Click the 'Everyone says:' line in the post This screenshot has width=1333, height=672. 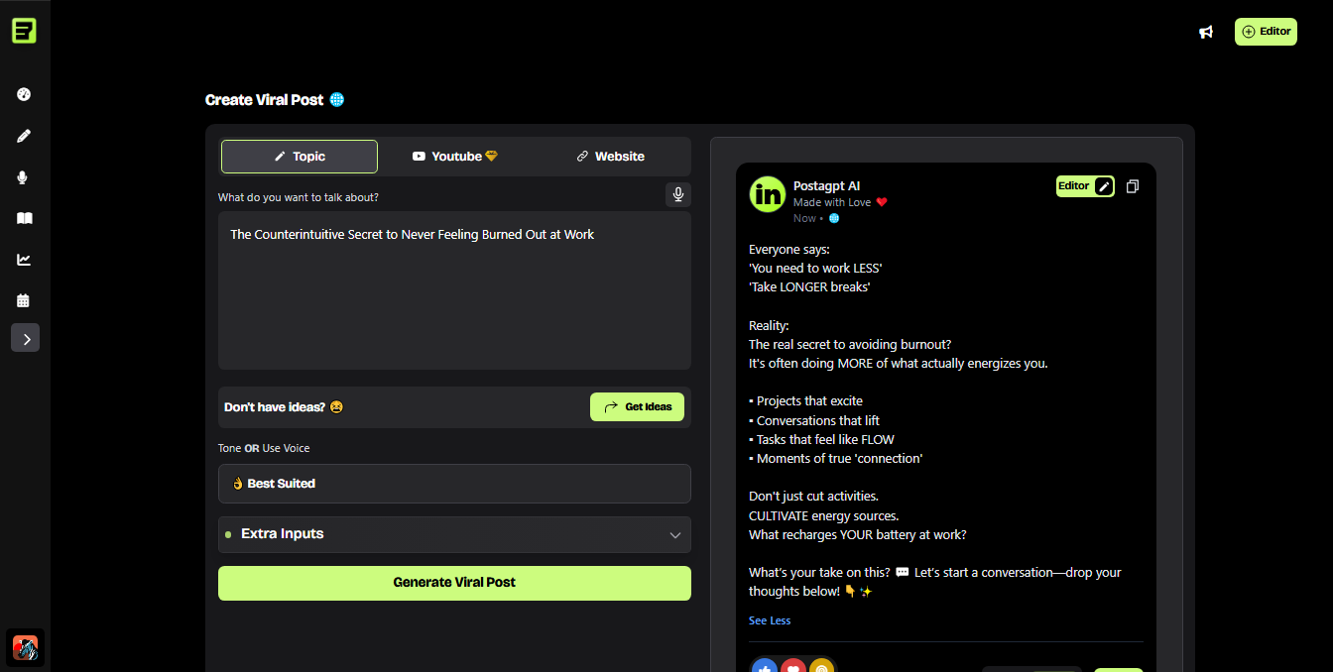click(x=789, y=250)
